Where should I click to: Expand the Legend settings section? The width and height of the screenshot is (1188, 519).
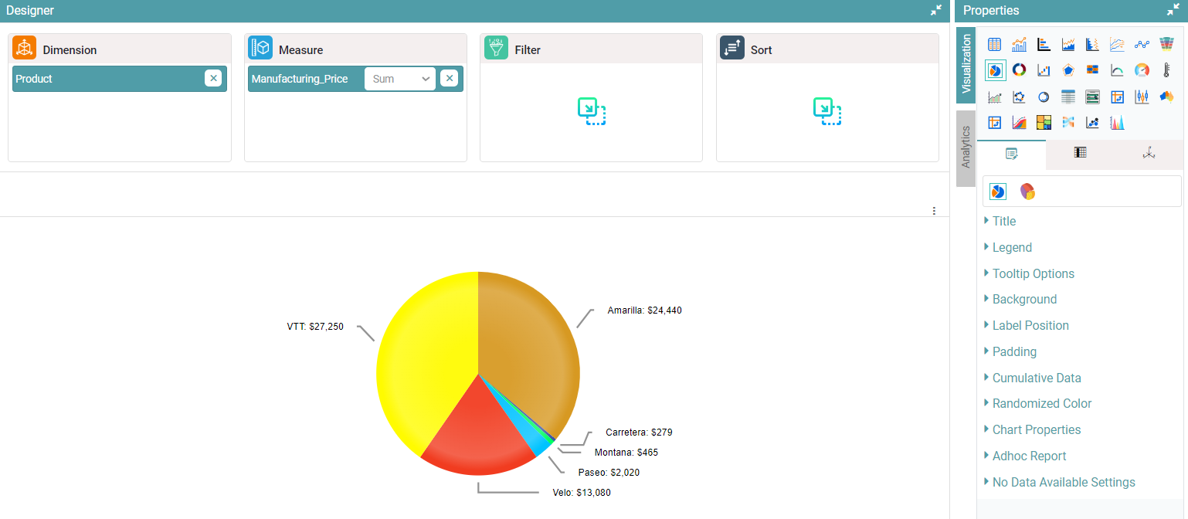tap(1012, 247)
